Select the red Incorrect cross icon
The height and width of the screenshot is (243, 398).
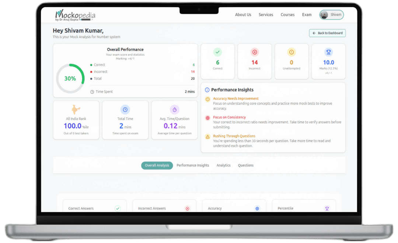254,52
